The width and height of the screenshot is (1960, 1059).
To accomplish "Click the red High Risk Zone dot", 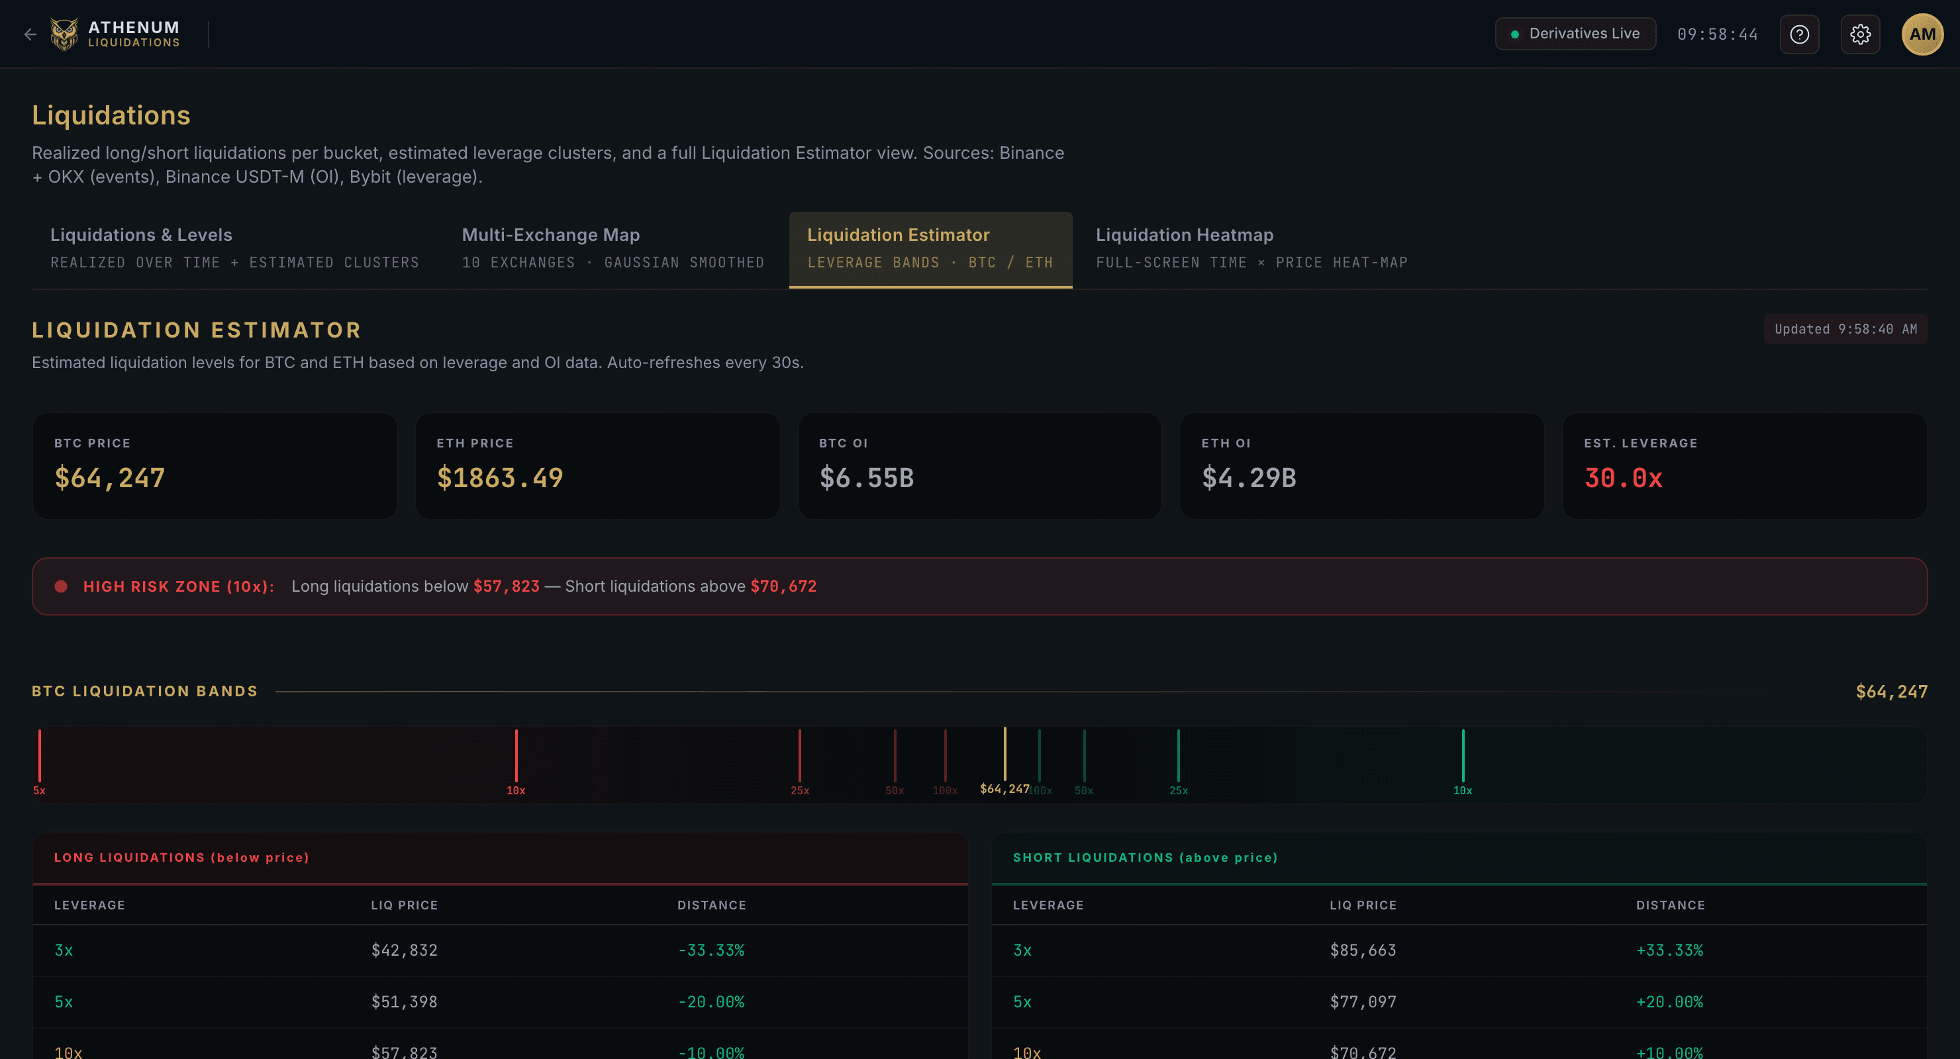I will (x=61, y=586).
